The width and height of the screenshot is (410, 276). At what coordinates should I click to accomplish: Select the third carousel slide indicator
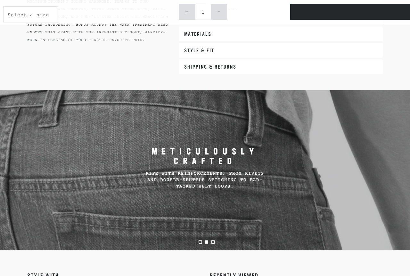point(213,242)
